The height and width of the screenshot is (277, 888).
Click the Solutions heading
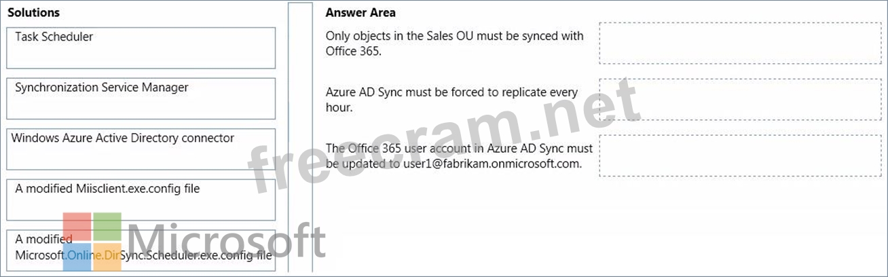click(x=34, y=12)
